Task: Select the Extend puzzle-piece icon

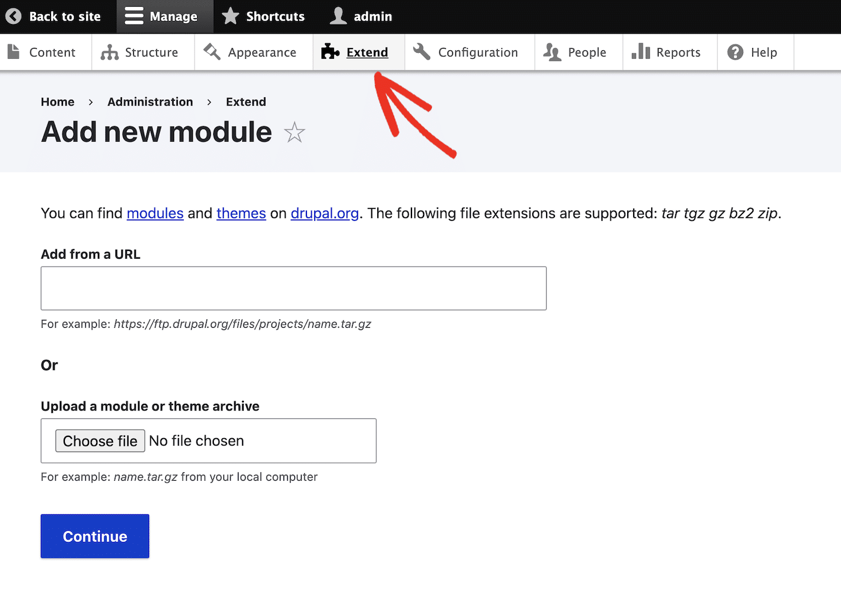Action: click(330, 52)
